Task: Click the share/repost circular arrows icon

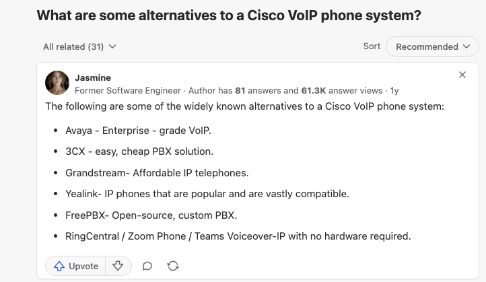Action: coord(173,266)
